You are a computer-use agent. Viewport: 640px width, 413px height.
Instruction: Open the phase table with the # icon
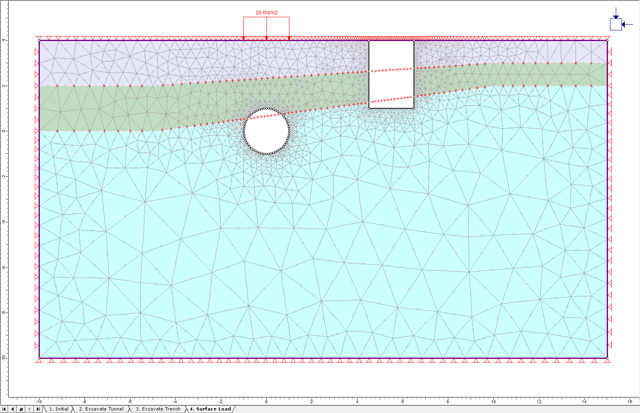(21, 408)
